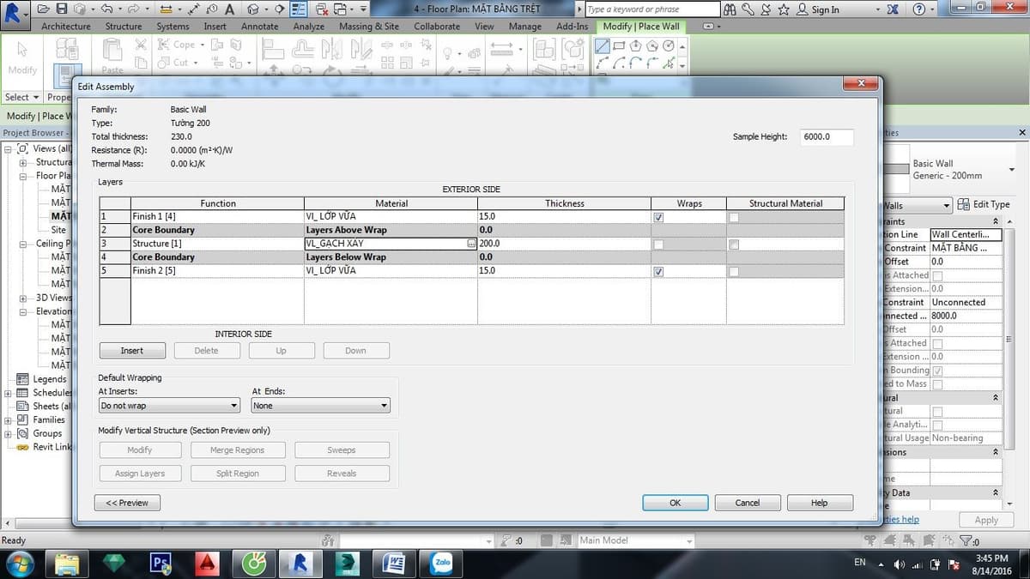Open the At Ends 'None' dropdown
The image size is (1030, 579).
321,406
